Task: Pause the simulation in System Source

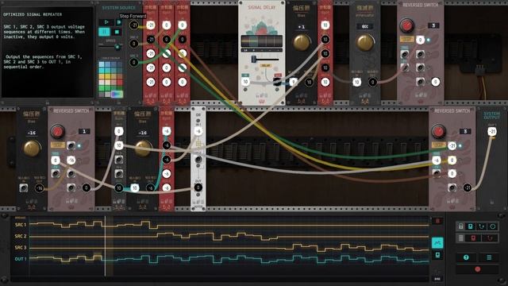Action: pyautogui.click(x=104, y=32)
